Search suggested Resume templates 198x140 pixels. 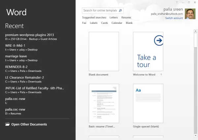click(126, 18)
